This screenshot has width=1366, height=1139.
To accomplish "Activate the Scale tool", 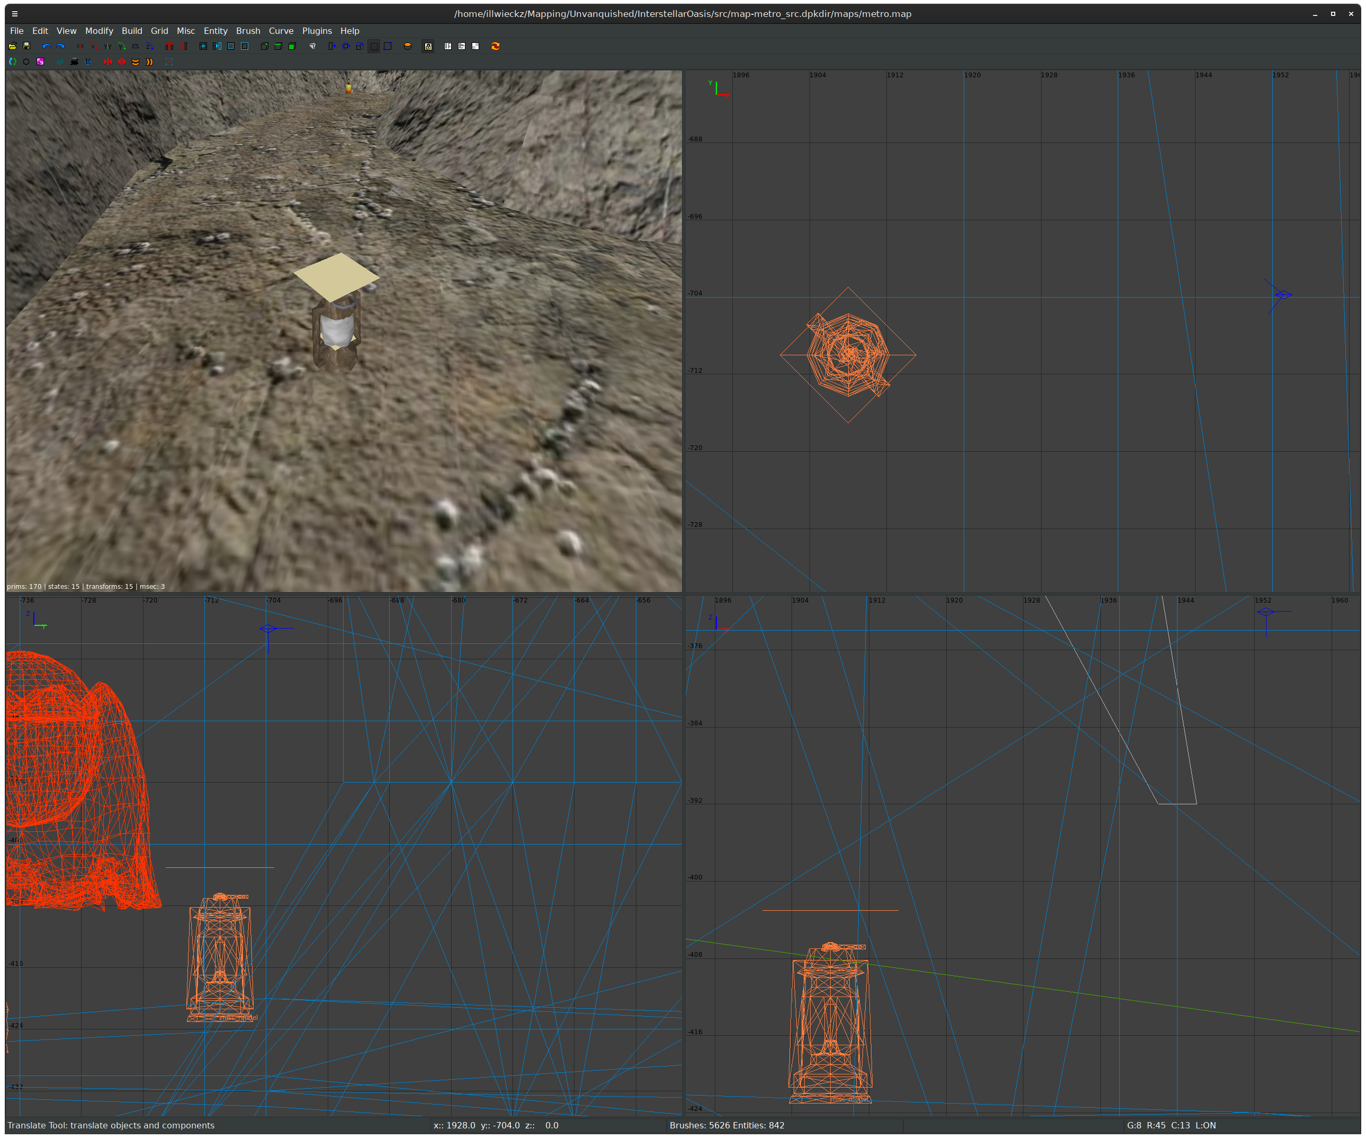I will pos(360,46).
